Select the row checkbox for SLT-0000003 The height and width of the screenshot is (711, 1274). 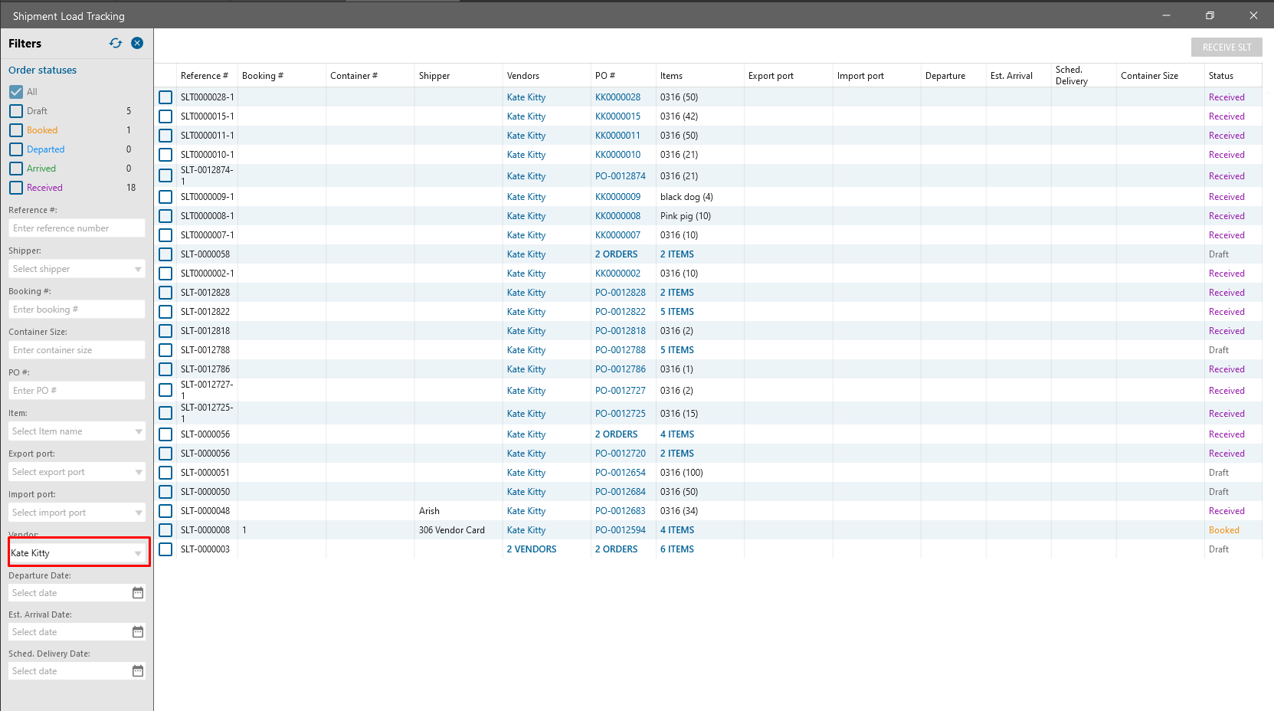click(x=165, y=549)
